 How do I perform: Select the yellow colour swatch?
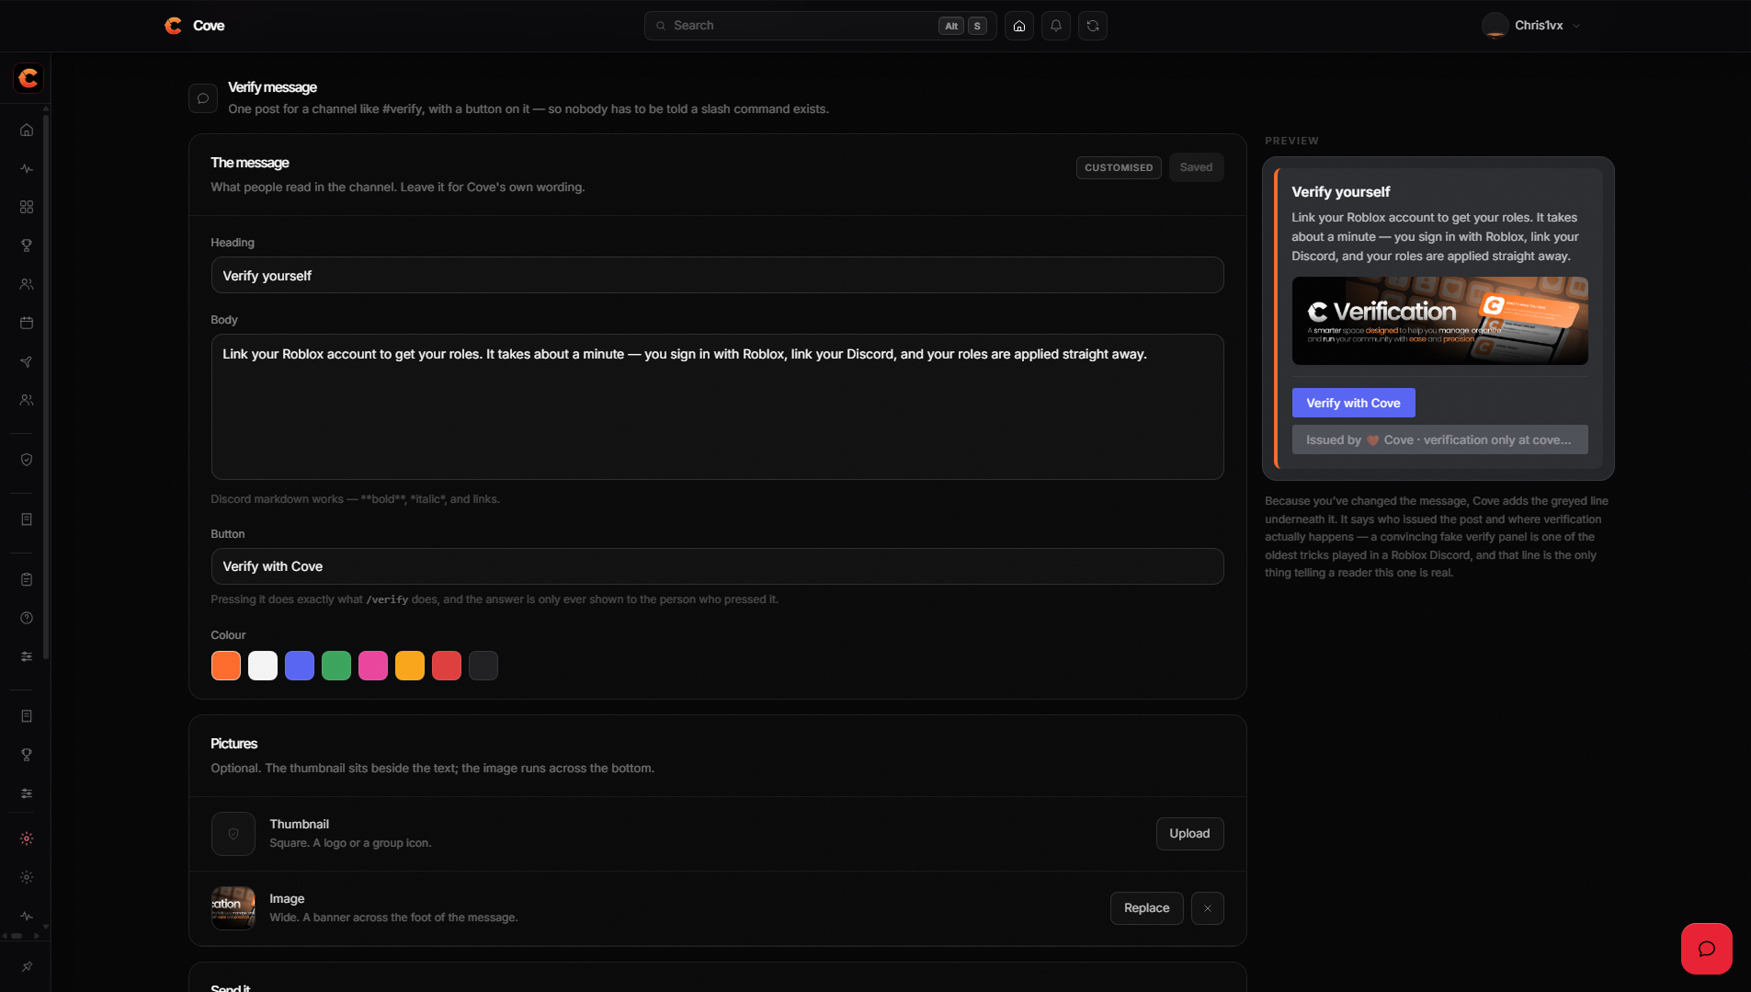[x=410, y=666]
